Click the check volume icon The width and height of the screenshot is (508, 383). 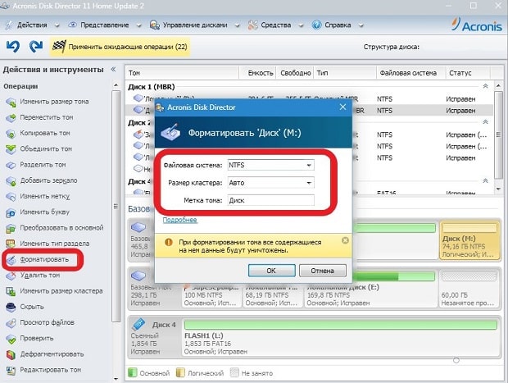click(11, 339)
